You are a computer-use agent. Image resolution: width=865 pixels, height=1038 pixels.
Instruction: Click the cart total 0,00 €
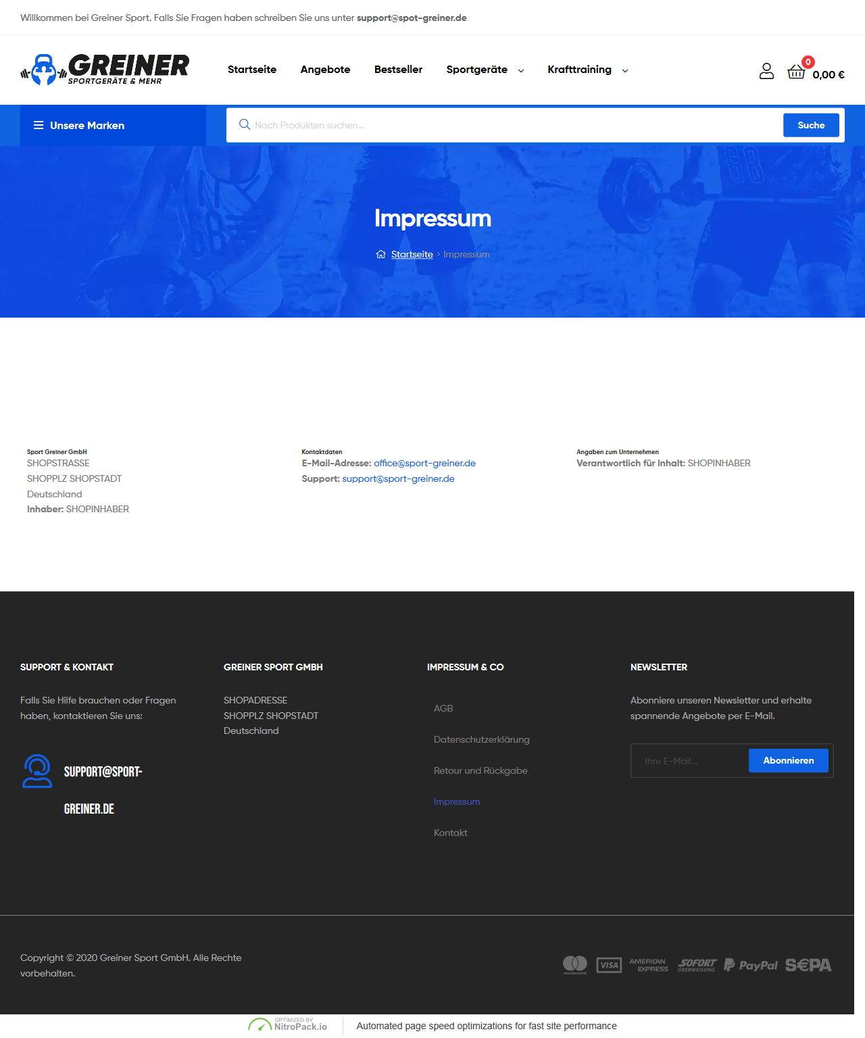coord(829,75)
